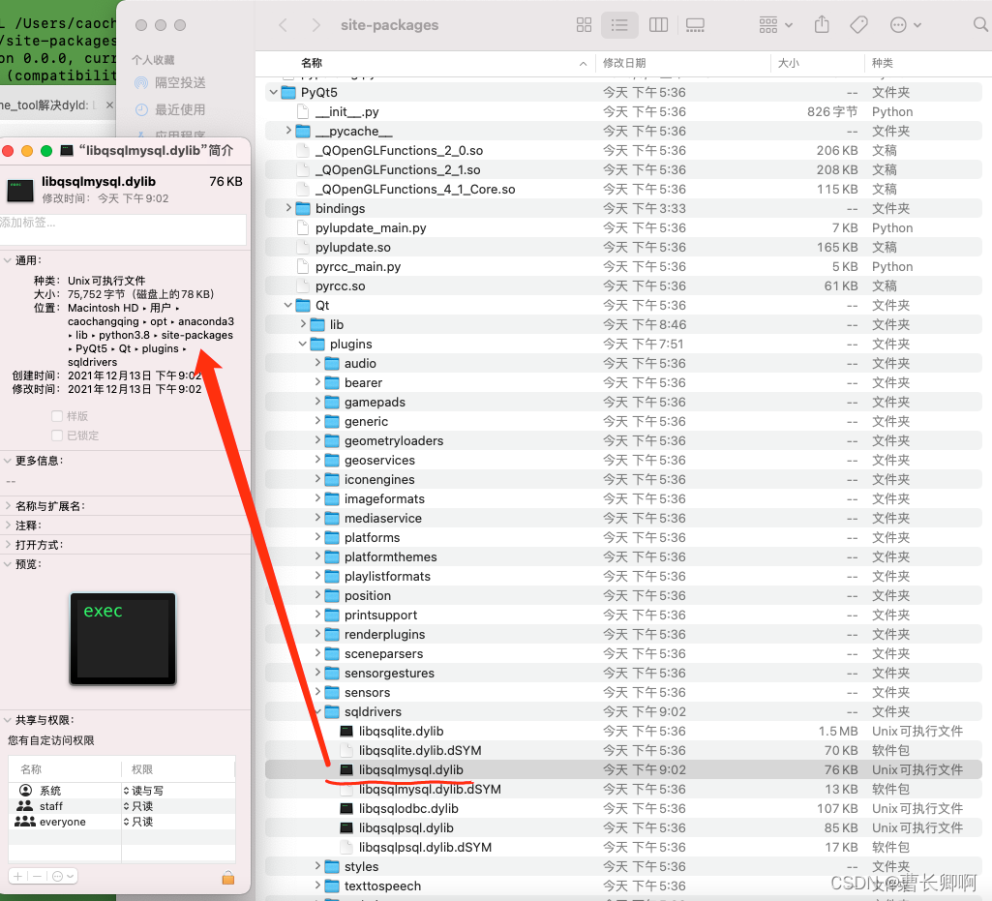Screen dimensions: 992x901
Task: Click the tag icon in the toolbar
Action: click(858, 25)
